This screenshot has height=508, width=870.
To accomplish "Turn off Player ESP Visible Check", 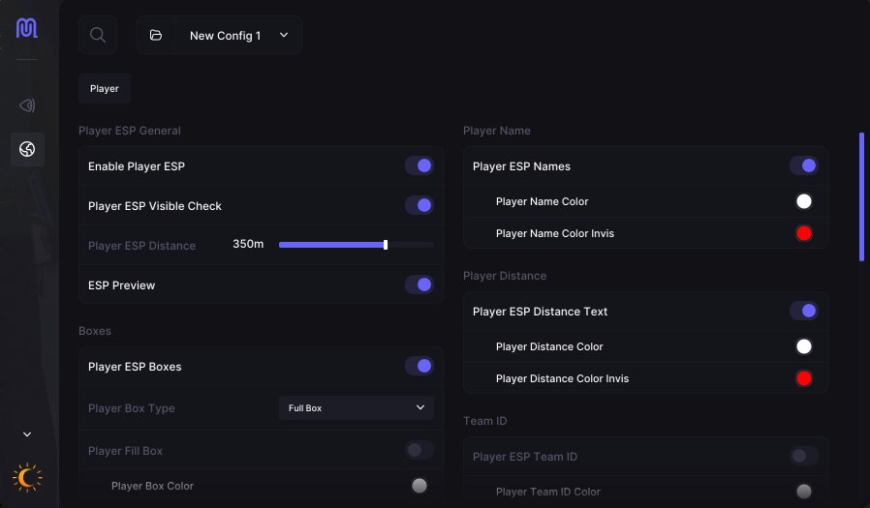I will (x=419, y=206).
